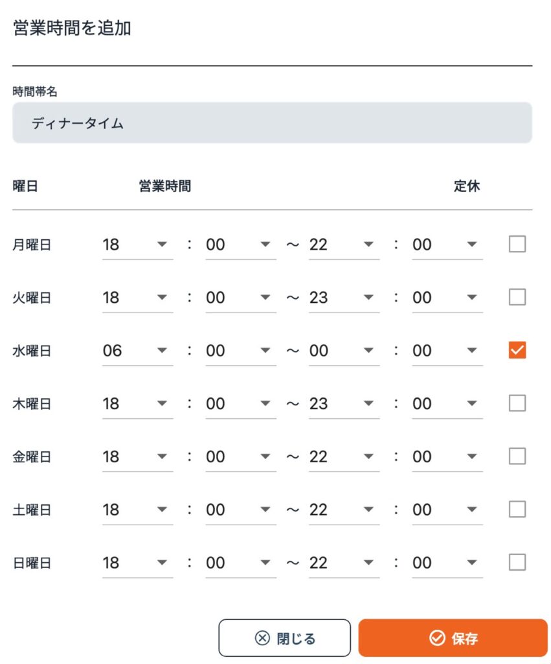Click 火曜日 opening minute dropdown arrow

[265, 298]
